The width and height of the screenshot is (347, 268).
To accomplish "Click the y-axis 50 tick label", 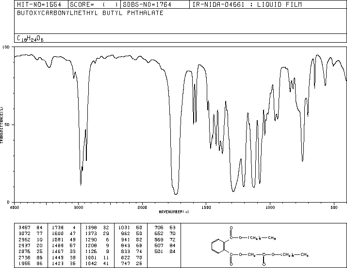I will point(7,125).
